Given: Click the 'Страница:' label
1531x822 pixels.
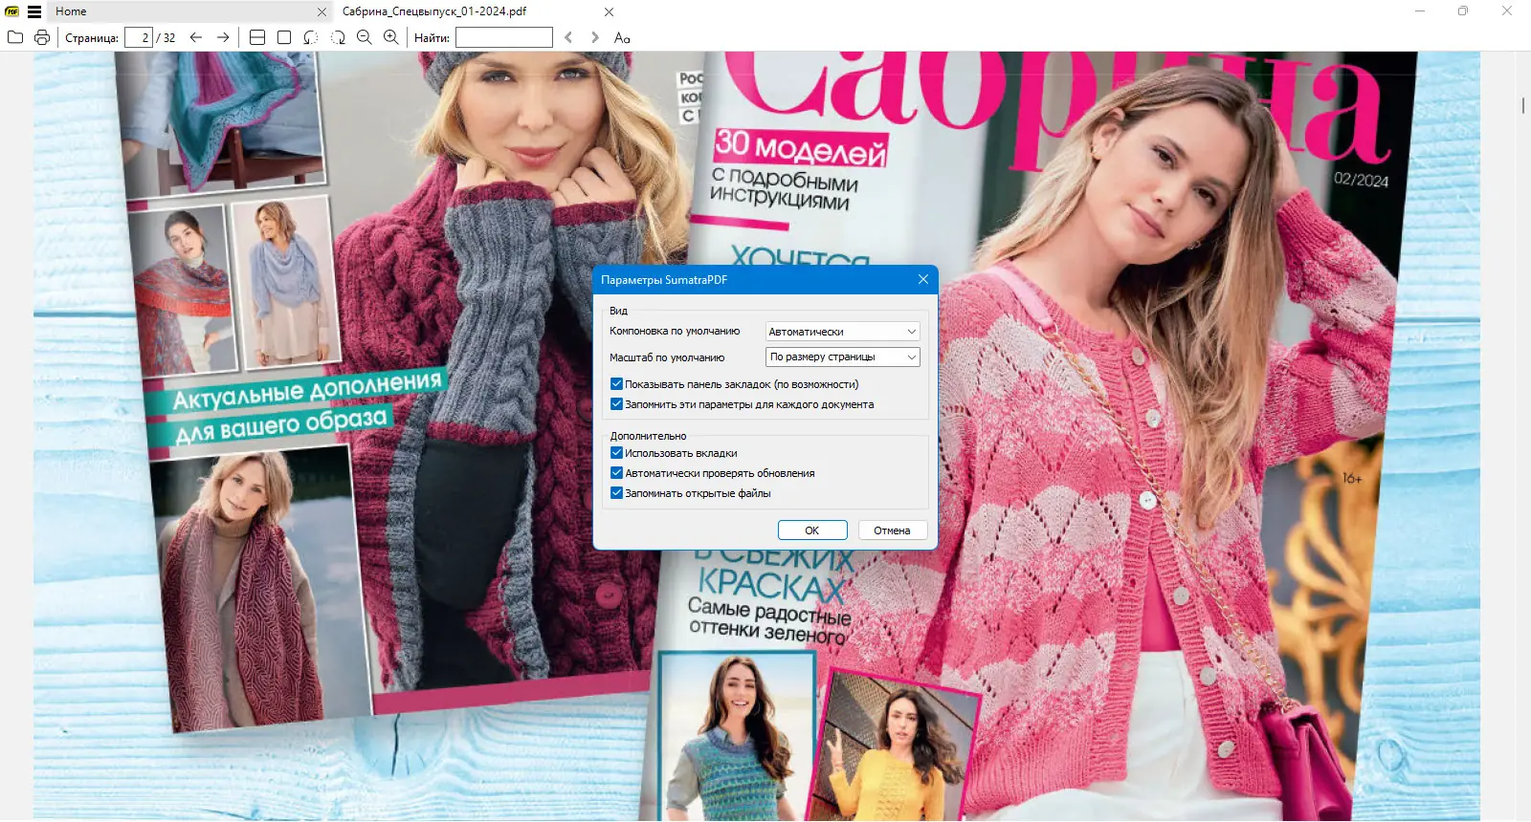Looking at the screenshot, I should click(92, 38).
